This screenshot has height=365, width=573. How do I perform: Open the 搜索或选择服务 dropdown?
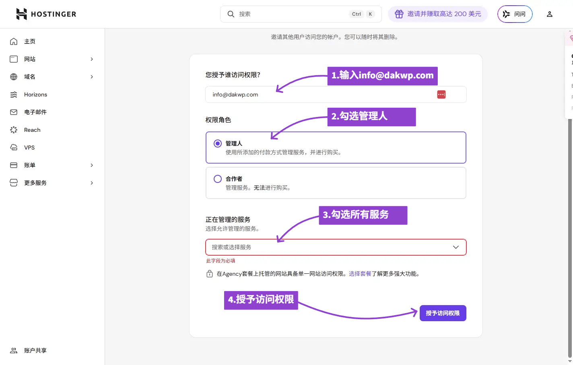(336, 247)
